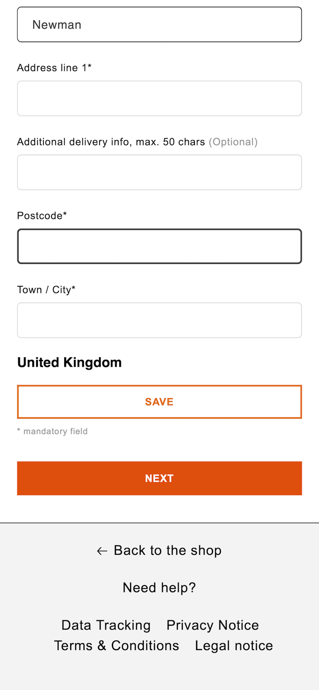View the Privacy Notice
The height and width of the screenshot is (690, 319).
coord(213,625)
